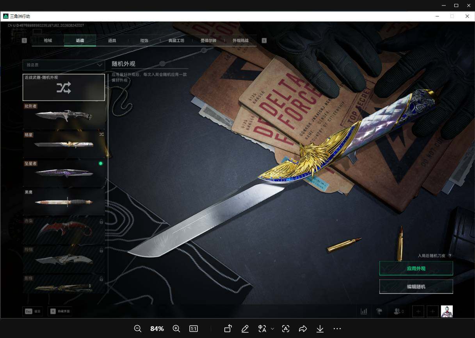Click the 应用外观 button
The height and width of the screenshot is (338, 475).
tap(416, 268)
